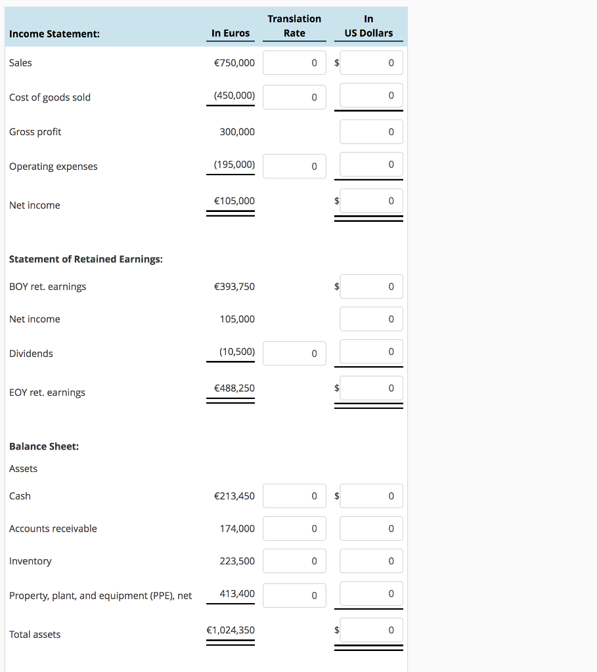Click the Cash US Dollars field

point(371,495)
